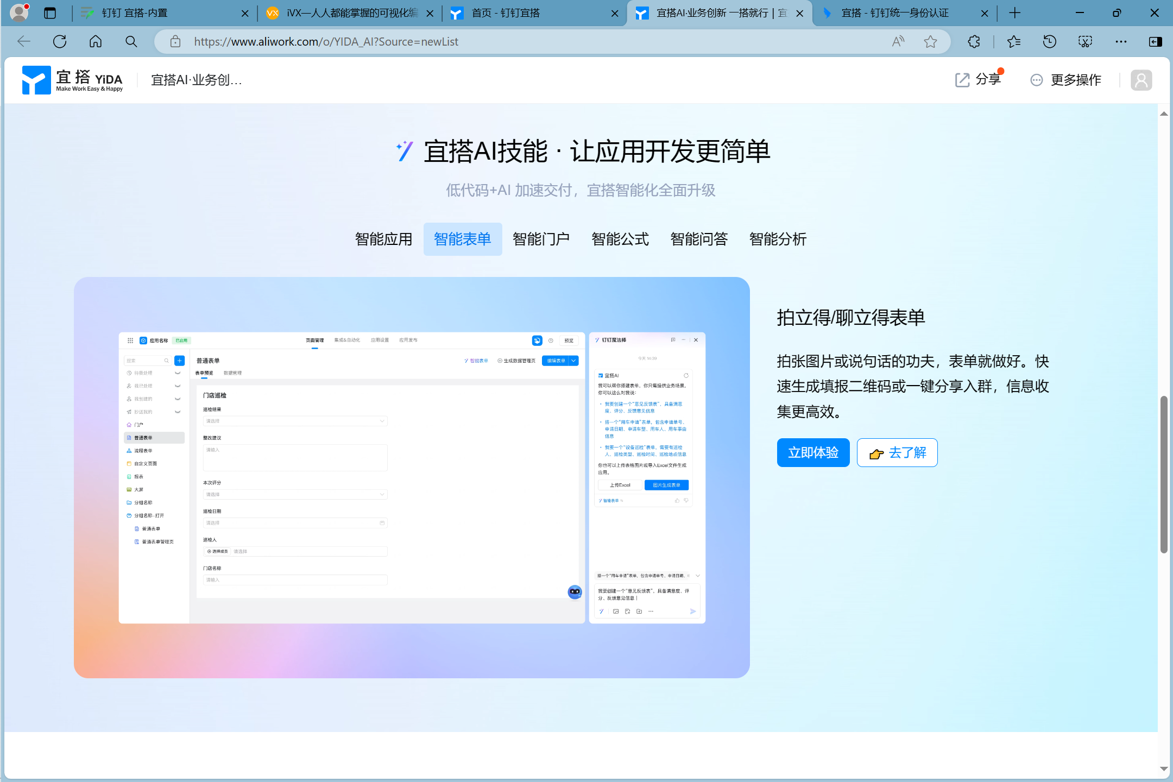
Task: Open 更多操作 more actions menu
Action: point(1066,80)
